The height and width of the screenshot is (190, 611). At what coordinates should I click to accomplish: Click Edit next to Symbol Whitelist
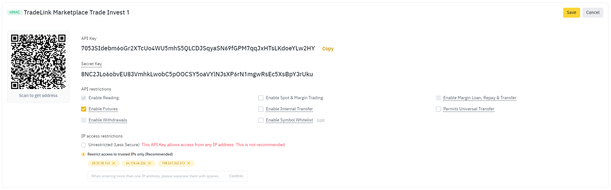321,120
